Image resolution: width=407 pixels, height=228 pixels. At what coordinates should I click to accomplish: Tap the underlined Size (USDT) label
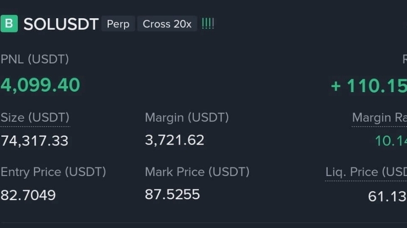(35, 118)
